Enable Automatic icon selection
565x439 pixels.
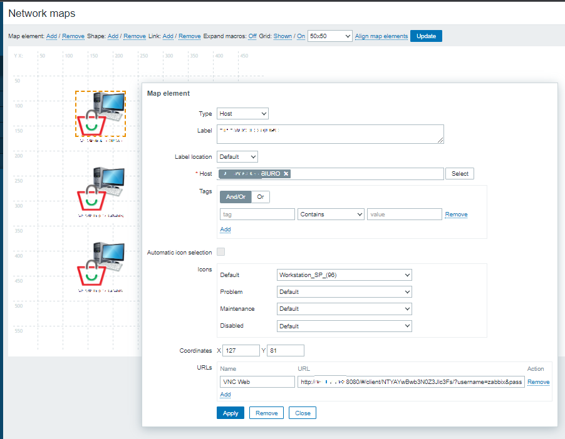[x=220, y=250]
